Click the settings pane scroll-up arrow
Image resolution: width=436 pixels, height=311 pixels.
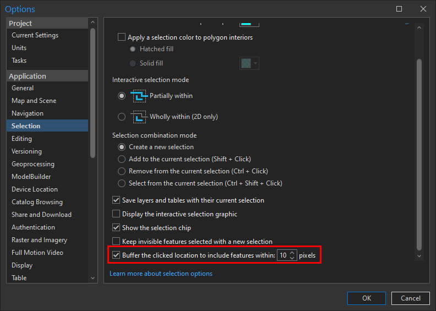click(x=419, y=28)
